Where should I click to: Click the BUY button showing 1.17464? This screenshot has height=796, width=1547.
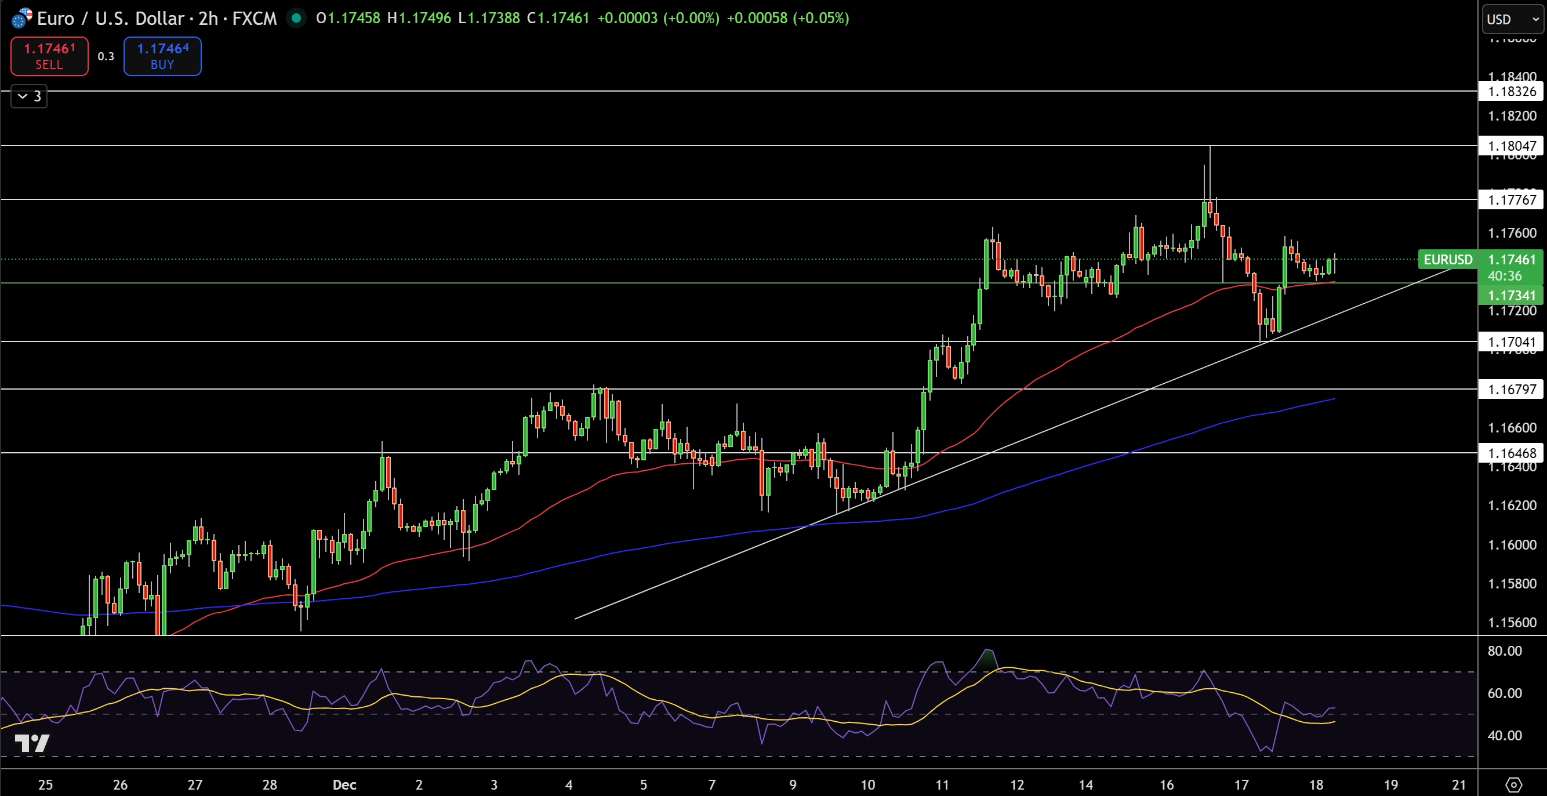(162, 56)
